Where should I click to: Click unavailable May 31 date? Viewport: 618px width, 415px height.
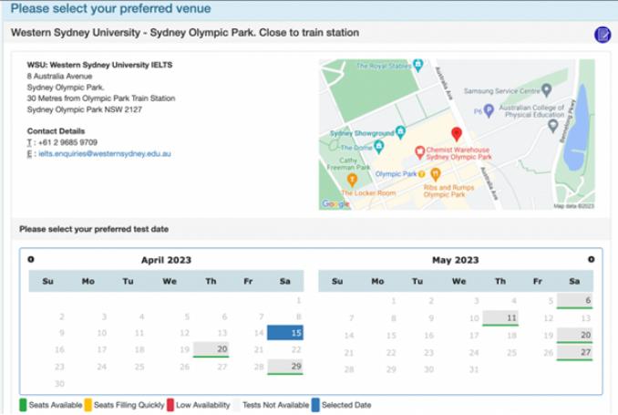click(474, 369)
